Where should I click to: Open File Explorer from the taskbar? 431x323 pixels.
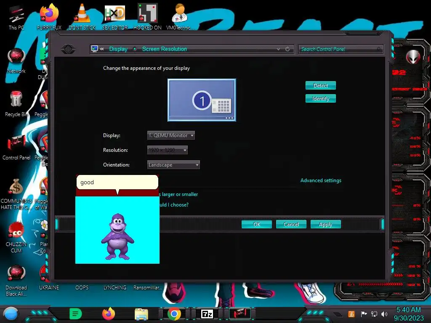pyautogui.click(x=141, y=314)
